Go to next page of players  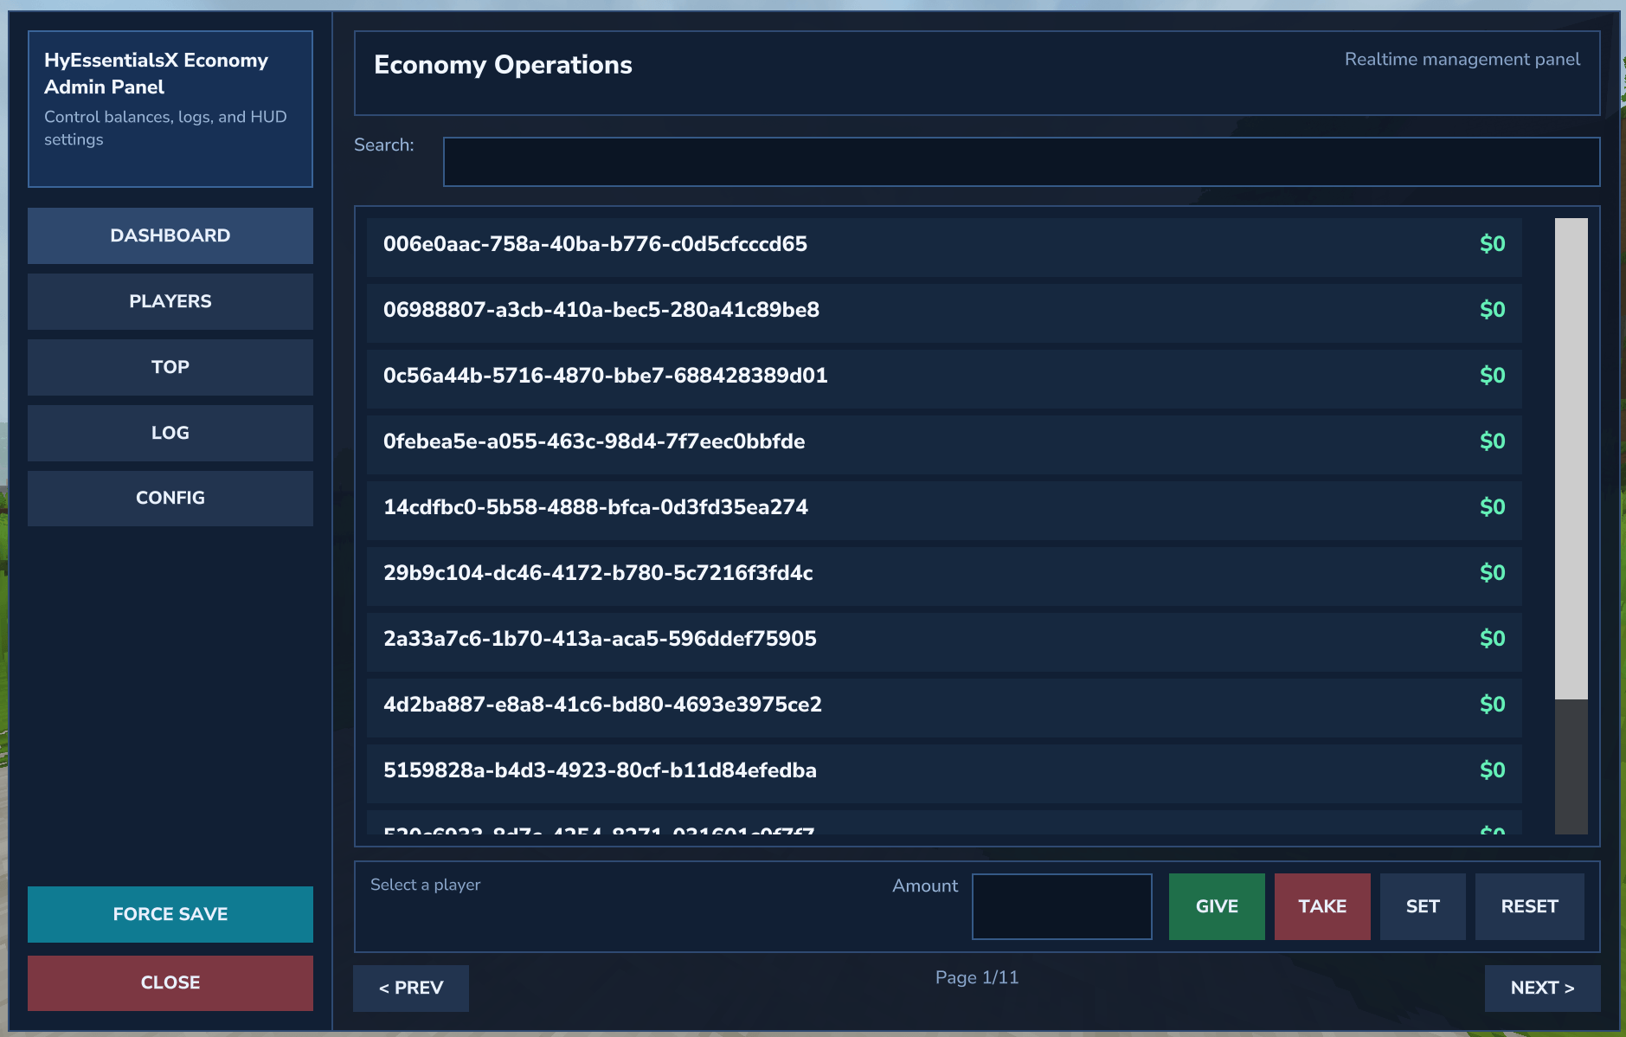[x=1542, y=988]
